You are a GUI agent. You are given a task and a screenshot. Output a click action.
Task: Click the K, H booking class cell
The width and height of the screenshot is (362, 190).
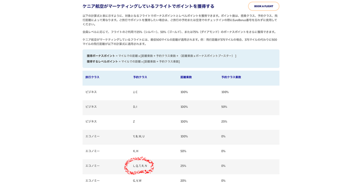point(135,151)
